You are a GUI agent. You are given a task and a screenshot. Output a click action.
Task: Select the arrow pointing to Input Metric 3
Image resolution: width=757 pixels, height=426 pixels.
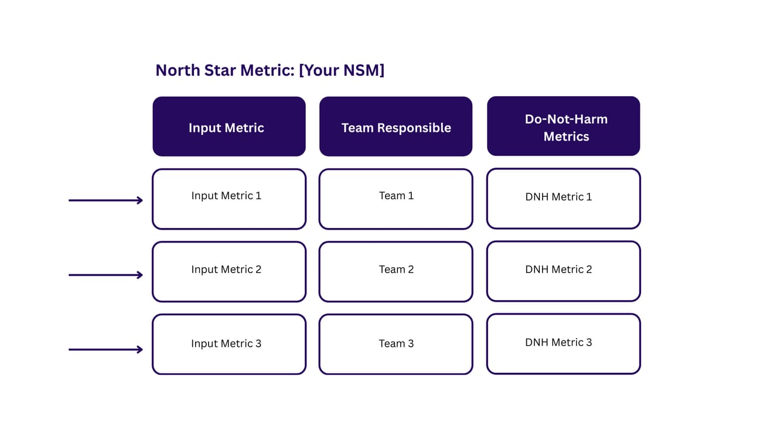105,350
